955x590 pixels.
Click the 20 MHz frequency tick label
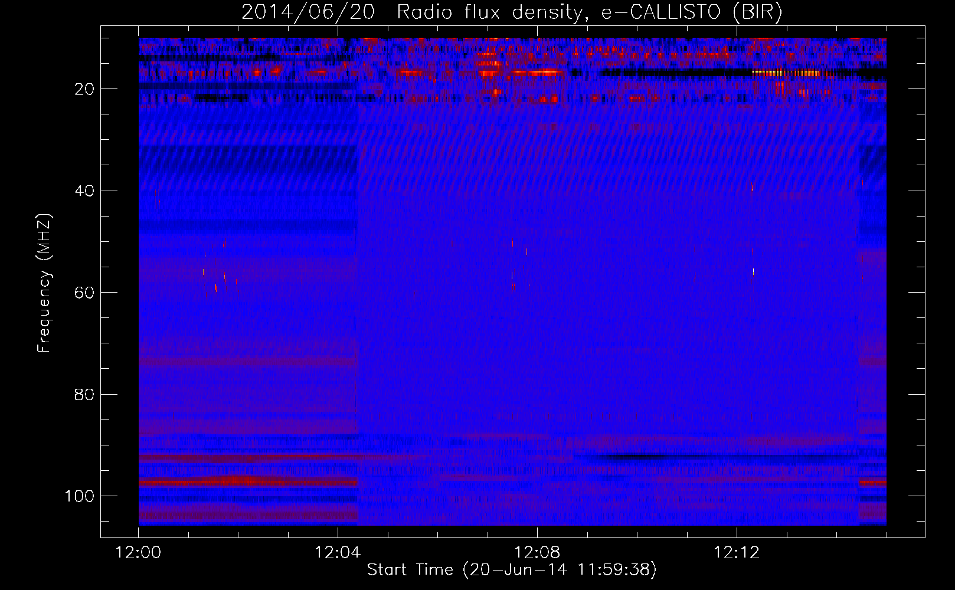pyautogui.click(x=84, y=89)
